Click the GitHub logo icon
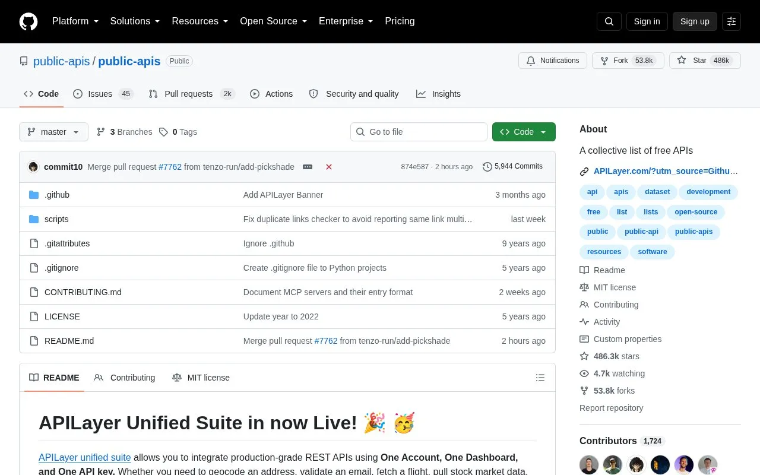The width and height of the screenshot is (760, 475). 28,21
